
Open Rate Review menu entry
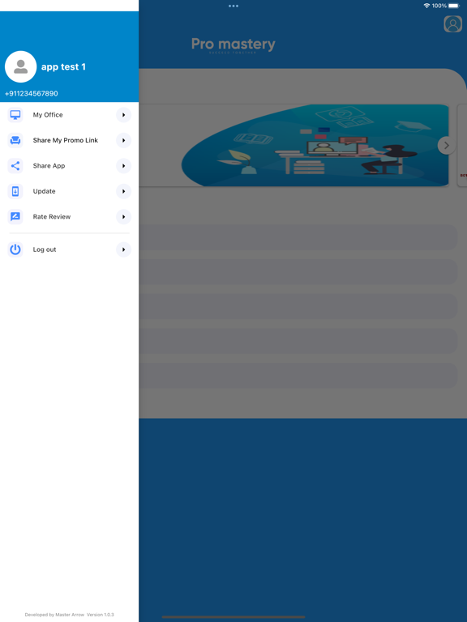tap(70, 216)
